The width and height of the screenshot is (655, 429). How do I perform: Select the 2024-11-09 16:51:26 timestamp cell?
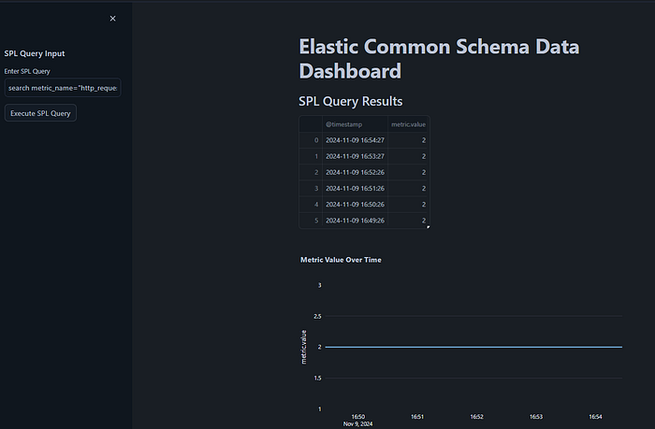click(354, 188)
